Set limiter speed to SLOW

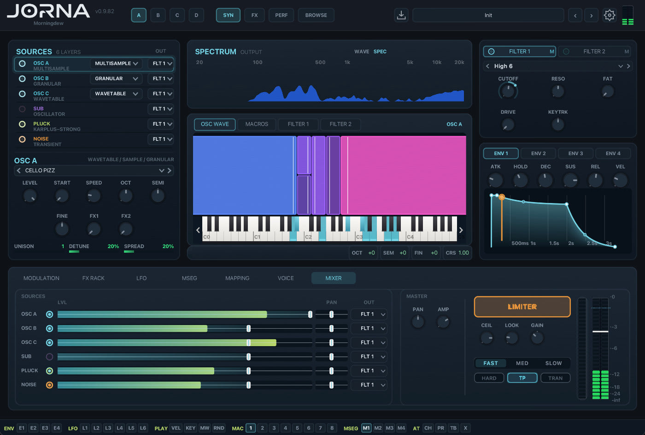[x=553, y=363]
